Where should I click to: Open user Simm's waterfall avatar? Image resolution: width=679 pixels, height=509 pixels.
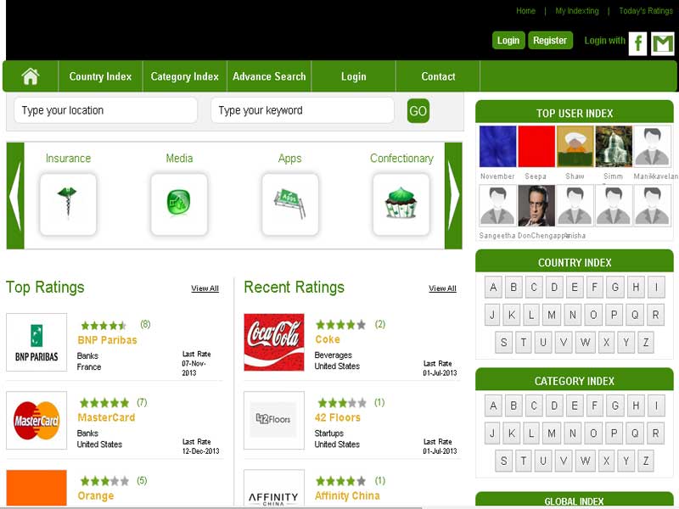click(x=614, y=146)
